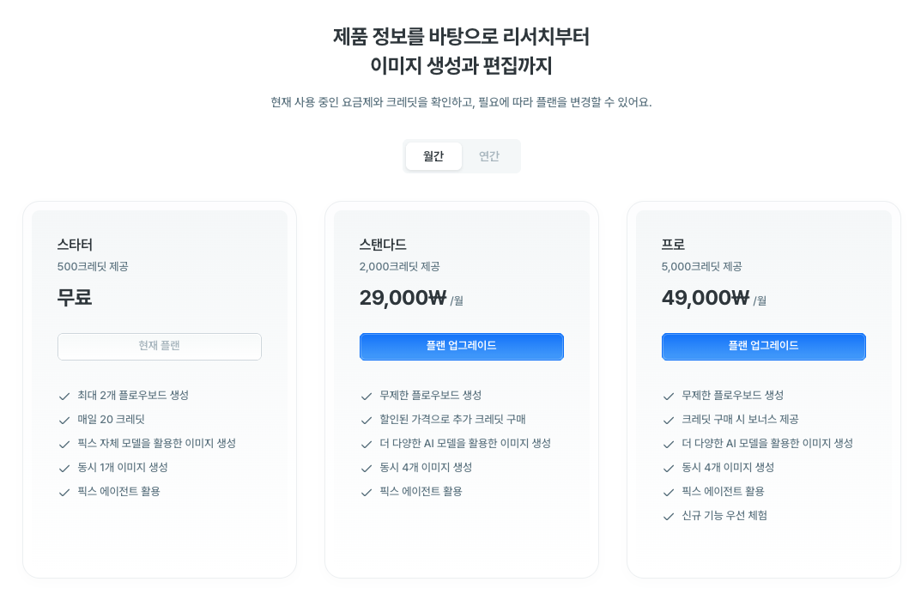Toggle to yearly billing mode

coord(489,155)
